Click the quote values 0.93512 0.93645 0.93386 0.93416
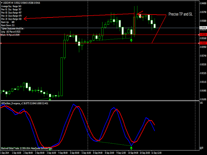Viewport: 207px width, 155px height. click(x=27, y=3)
